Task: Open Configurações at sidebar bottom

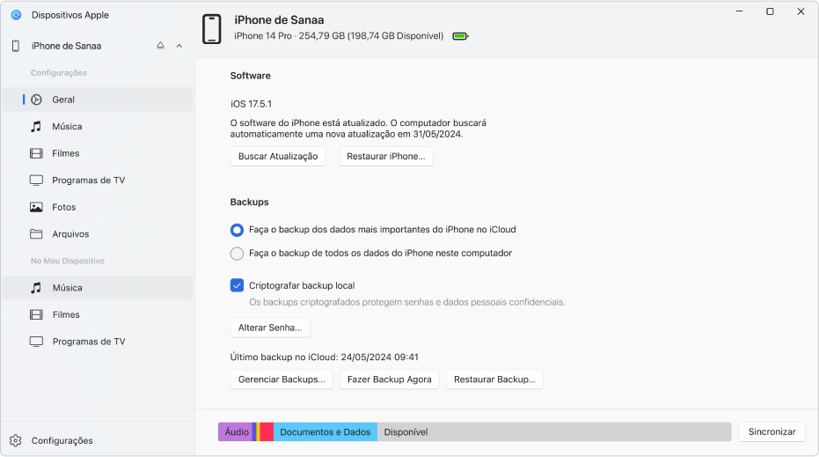Action: [62, 441]
